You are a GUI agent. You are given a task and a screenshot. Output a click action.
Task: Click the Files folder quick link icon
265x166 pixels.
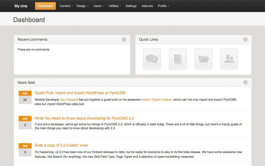point(203,59)
